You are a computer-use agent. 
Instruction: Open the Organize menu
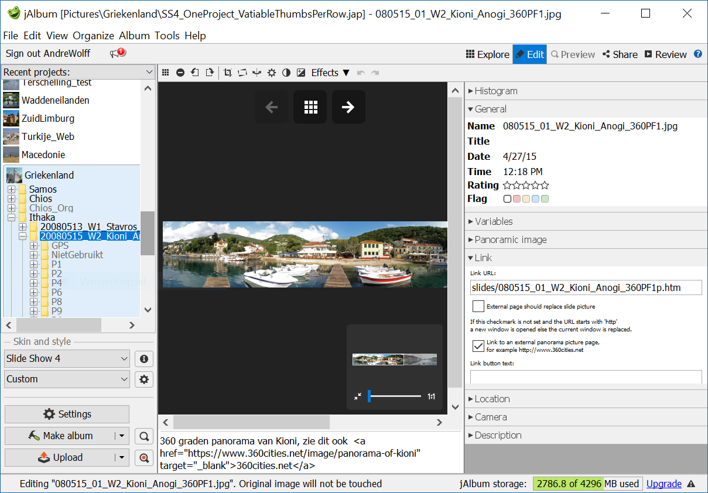93,36
